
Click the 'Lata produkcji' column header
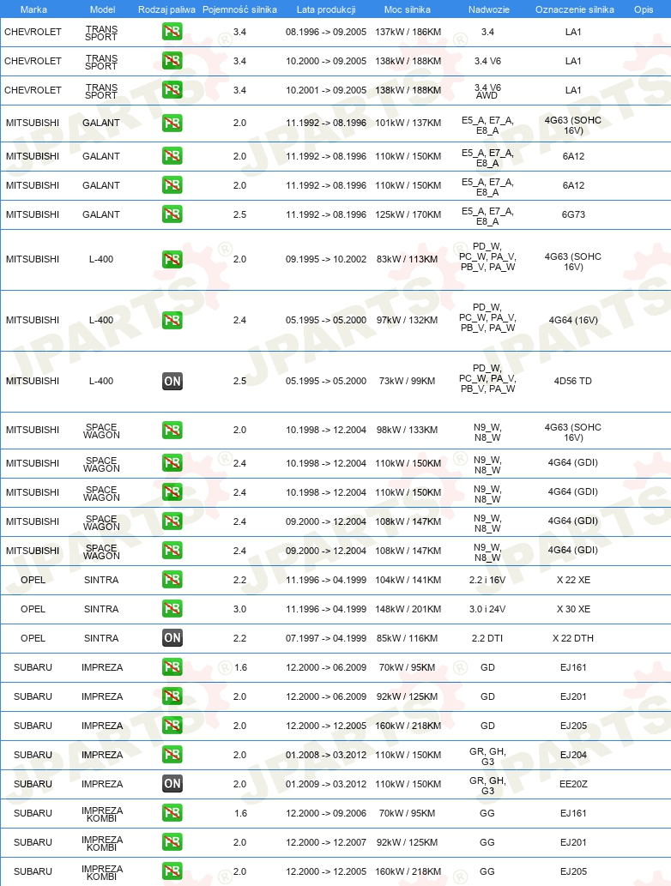pos(326,9)
